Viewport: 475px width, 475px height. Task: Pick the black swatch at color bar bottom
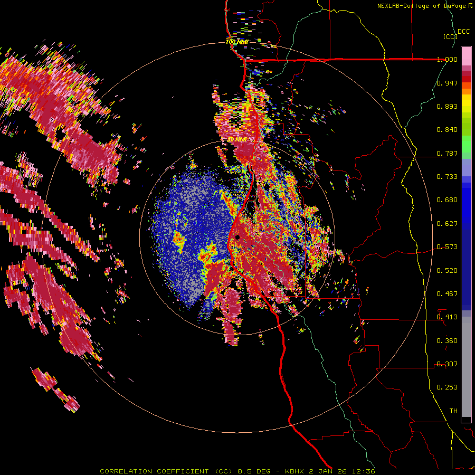tap(466, 420)
